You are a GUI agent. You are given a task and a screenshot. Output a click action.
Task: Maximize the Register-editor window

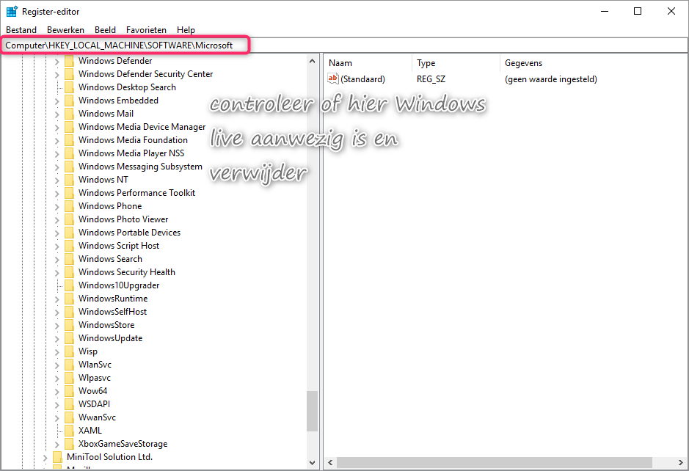[x=638, y=12]
